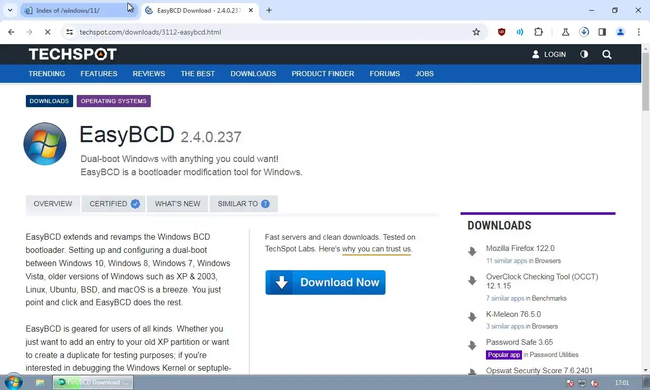This screenshot has width=650, height=390.
Task: Open the uBlock Origin shield extension
Action: click(502, 32)
